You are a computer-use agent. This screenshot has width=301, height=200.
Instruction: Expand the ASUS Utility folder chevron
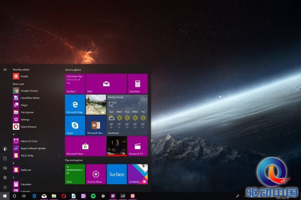tap(59, 155)
